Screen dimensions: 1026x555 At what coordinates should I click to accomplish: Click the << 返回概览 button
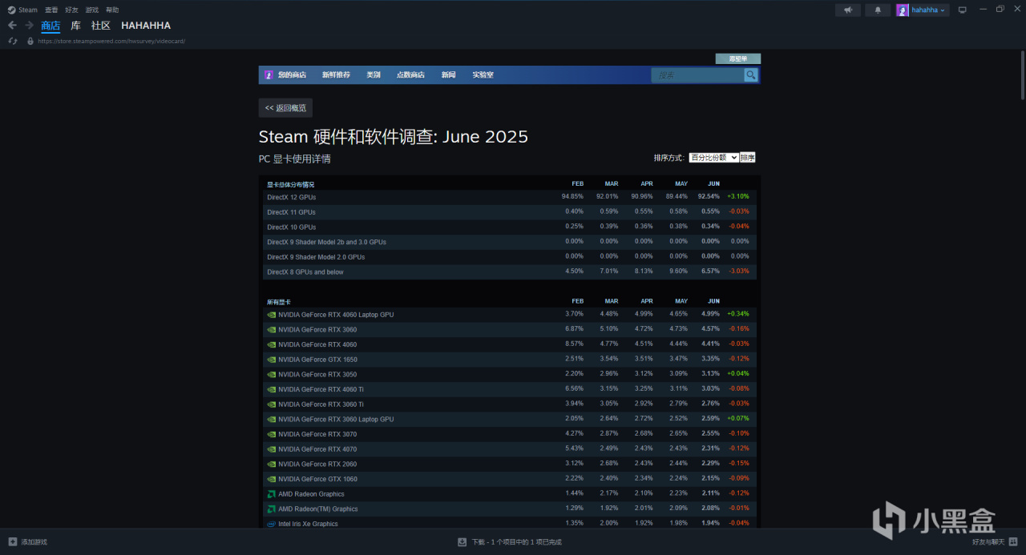285,108
